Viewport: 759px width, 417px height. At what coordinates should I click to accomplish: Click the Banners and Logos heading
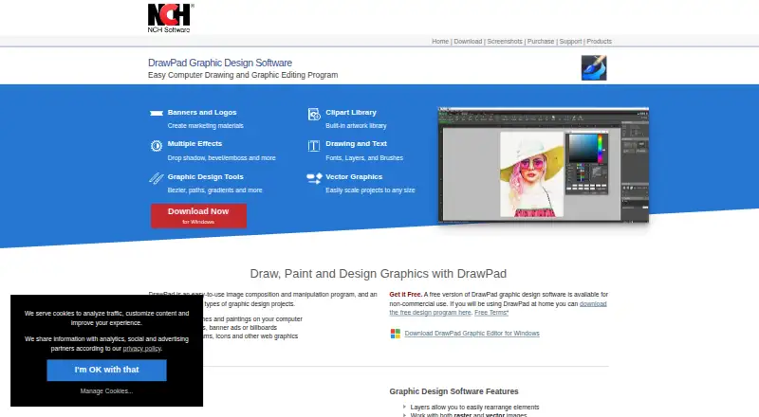coord(202,112)
